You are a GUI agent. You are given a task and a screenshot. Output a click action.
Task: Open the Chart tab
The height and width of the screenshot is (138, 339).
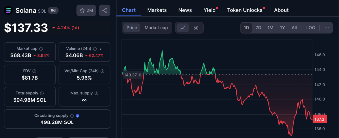(x=129, y=10)
